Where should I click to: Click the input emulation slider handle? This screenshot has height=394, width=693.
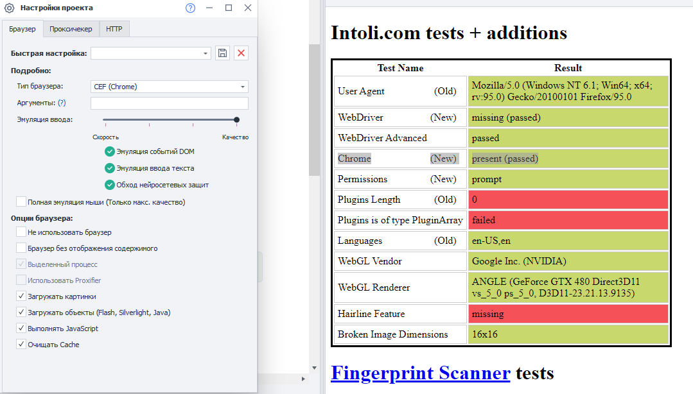(x=237, y=120)
